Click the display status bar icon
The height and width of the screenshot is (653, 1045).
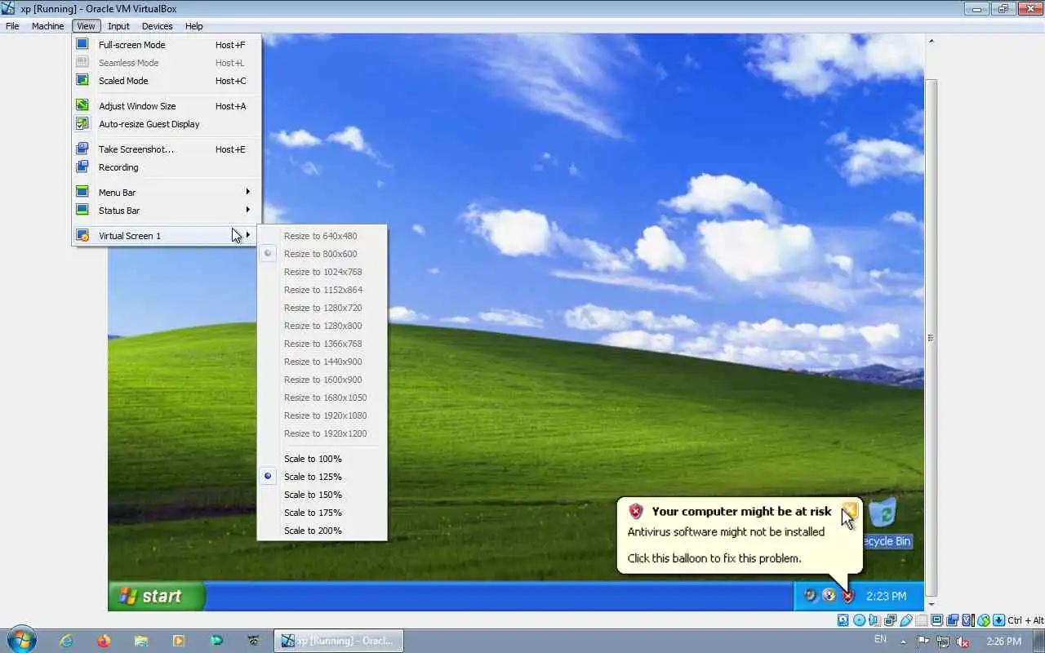[x=936, y=620]
